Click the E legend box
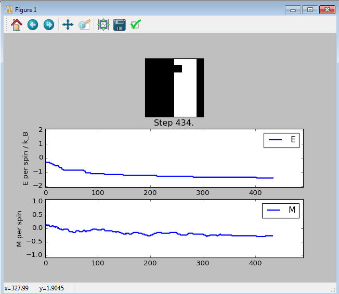This screenshot has height=294, width=339. 281,141
